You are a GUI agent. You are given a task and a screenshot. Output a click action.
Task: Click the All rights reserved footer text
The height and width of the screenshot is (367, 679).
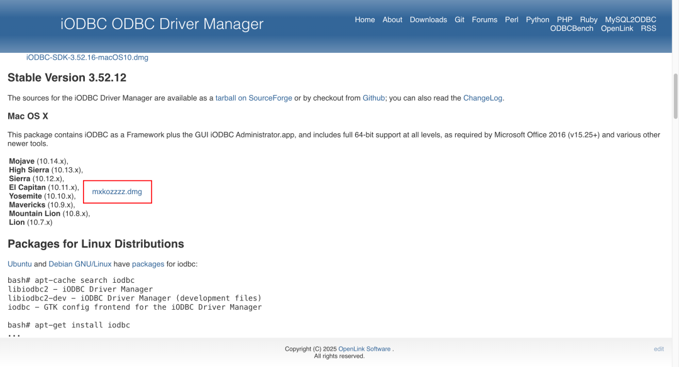[x=339, y=356]
